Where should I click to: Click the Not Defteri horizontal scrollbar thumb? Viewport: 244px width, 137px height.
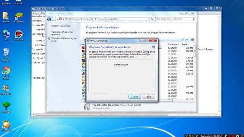pos(102,115)
